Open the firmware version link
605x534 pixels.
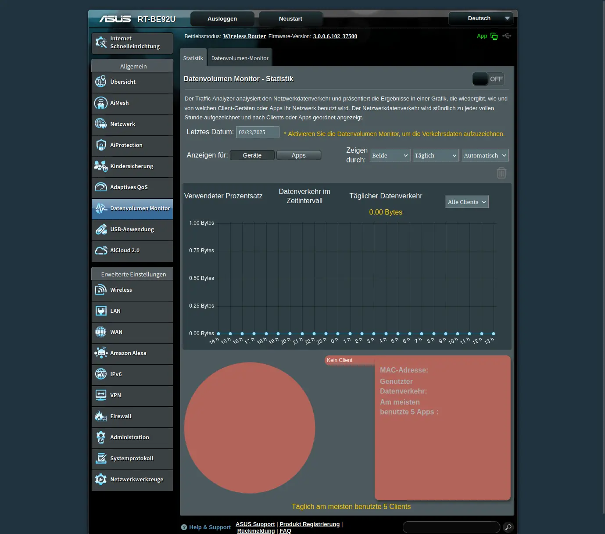pyautogui.click(x=335, y=36)
